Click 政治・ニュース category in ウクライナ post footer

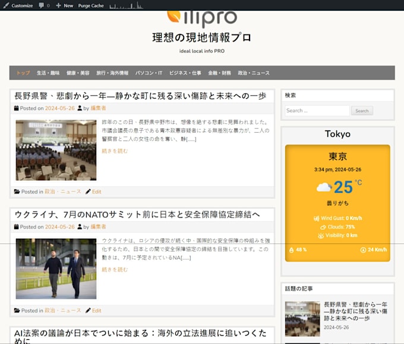pos(63,311)
